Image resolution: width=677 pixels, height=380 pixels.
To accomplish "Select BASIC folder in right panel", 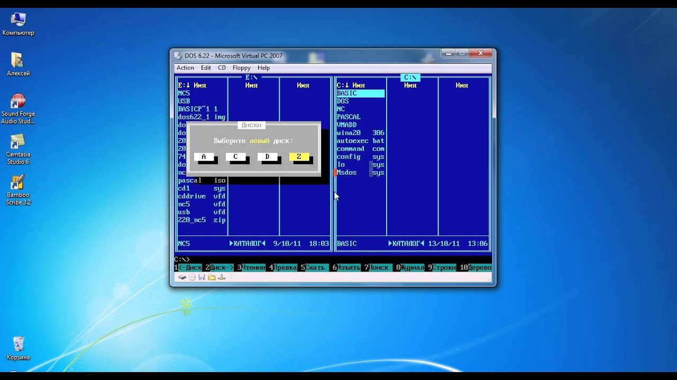I will pyautogui.click(x=360, y=93).
